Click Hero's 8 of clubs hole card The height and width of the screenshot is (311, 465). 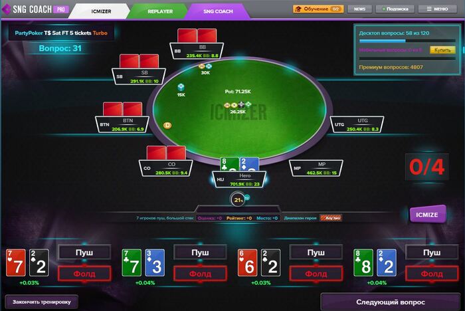pyautogui.click(x=230, y=164)
